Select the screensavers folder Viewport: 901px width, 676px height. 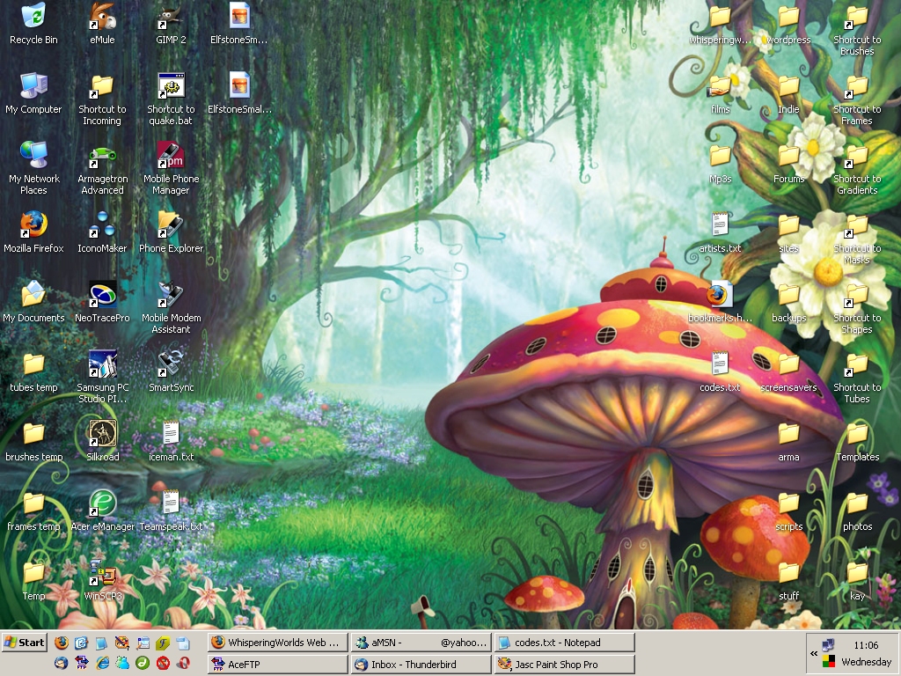point(788,371)
